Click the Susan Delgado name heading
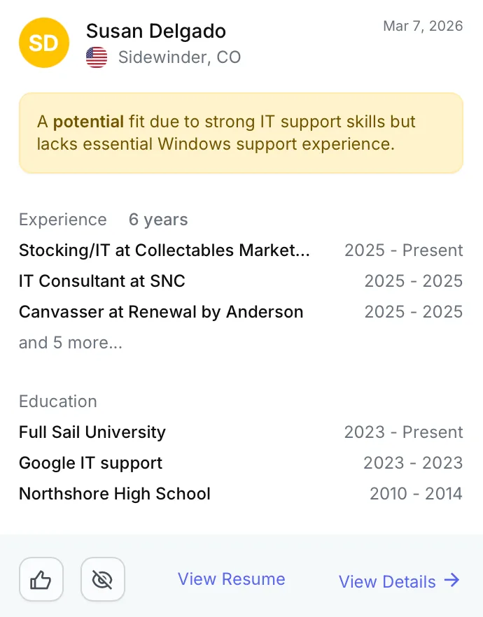483x617 pixels. click(156, 31)
